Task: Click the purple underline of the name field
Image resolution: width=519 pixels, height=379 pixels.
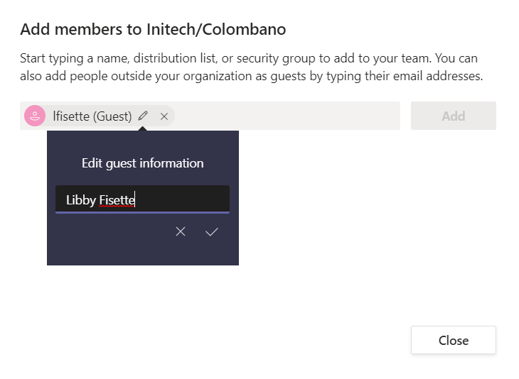Action: [142, 212]
